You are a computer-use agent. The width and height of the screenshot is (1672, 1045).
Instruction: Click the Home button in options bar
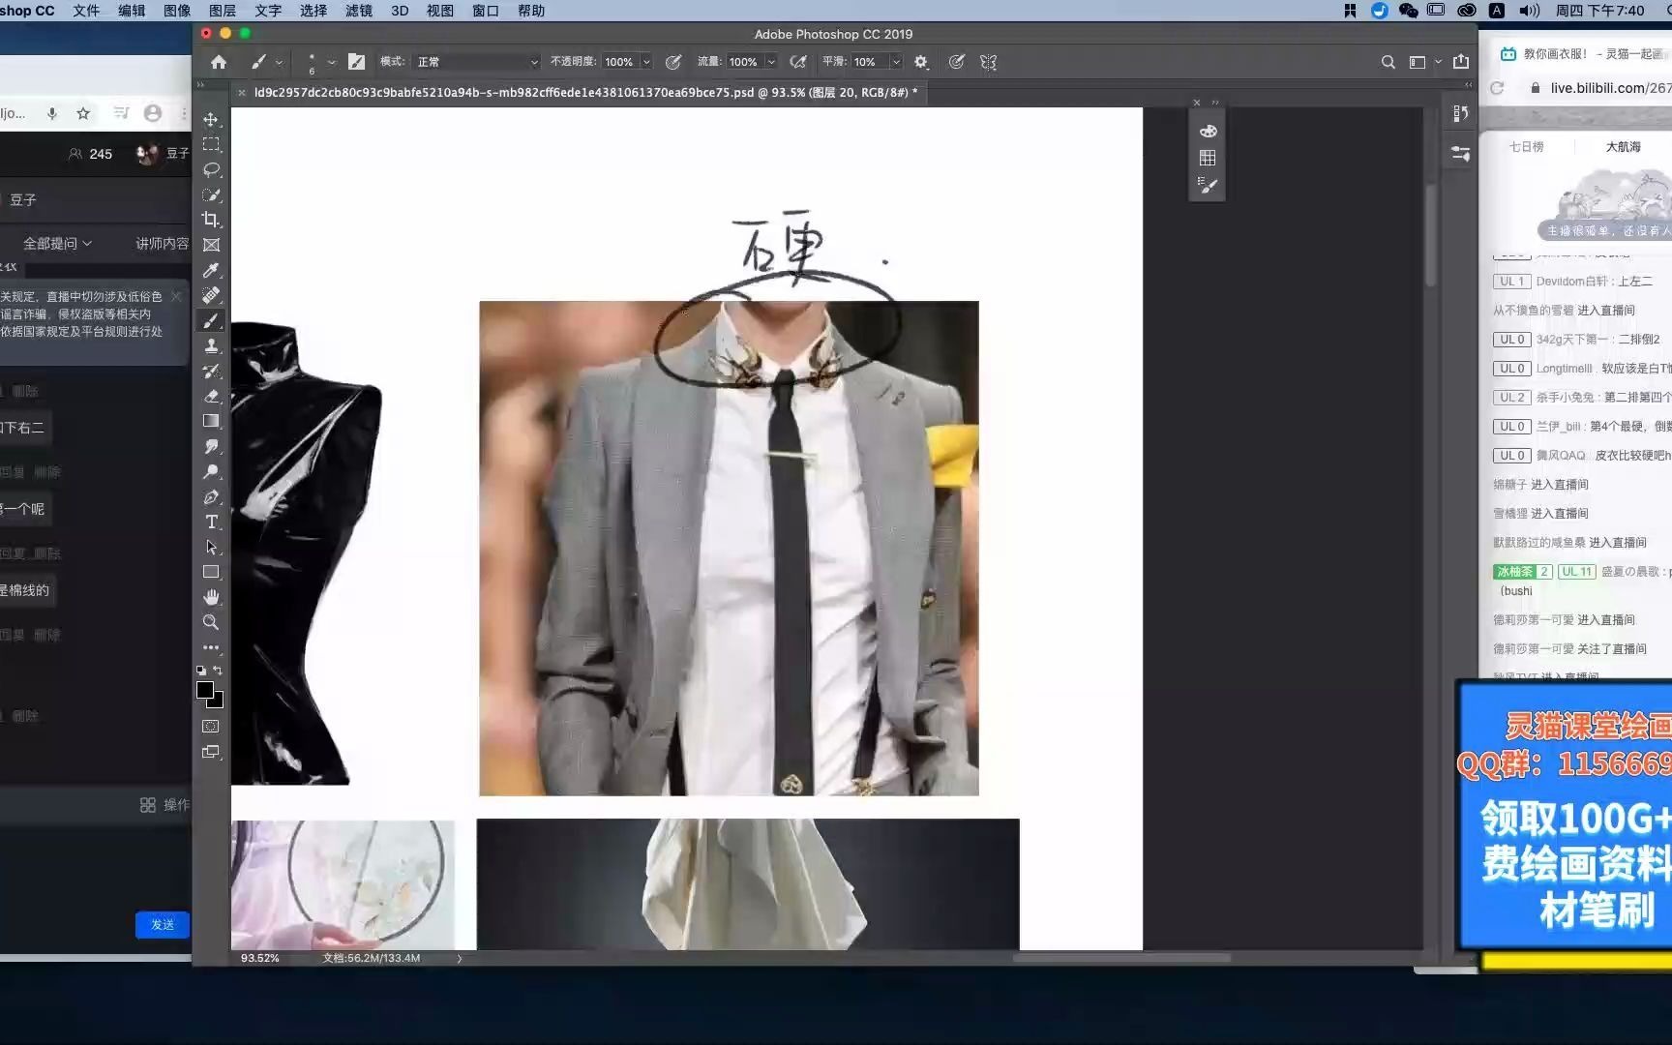tap(219, 62)
